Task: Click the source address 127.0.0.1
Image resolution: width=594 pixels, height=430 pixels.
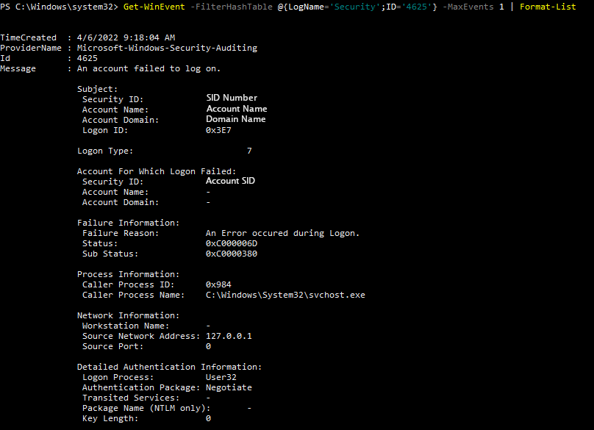Action: coord(229,336)
